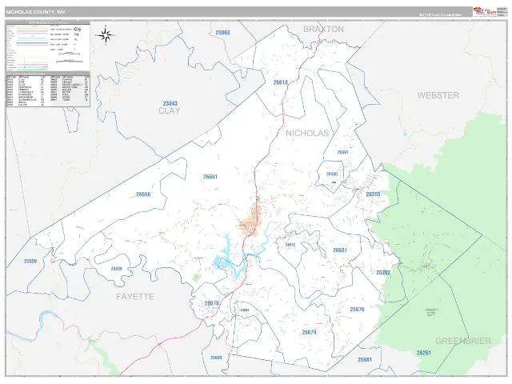Image resolution: width=512 pixels, height=384 pixels.
Task: Select ZIP code label 25043
Action: point(170,103)
